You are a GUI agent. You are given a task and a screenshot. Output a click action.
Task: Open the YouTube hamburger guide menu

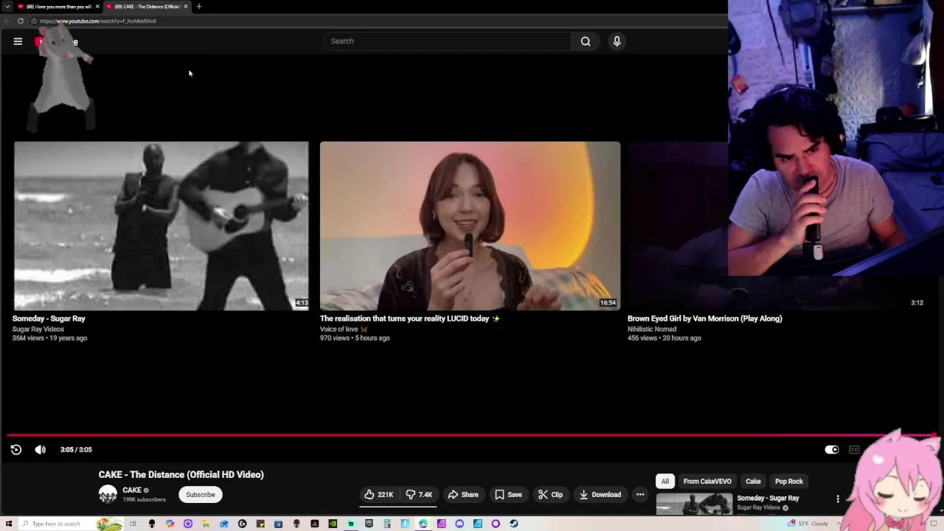[x=18, y=41]
